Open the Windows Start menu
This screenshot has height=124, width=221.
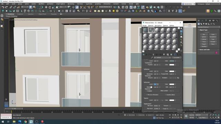click(x=3, y=122)
